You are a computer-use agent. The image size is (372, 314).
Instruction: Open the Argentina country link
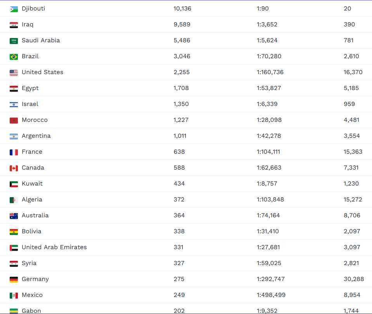point(36,136)
